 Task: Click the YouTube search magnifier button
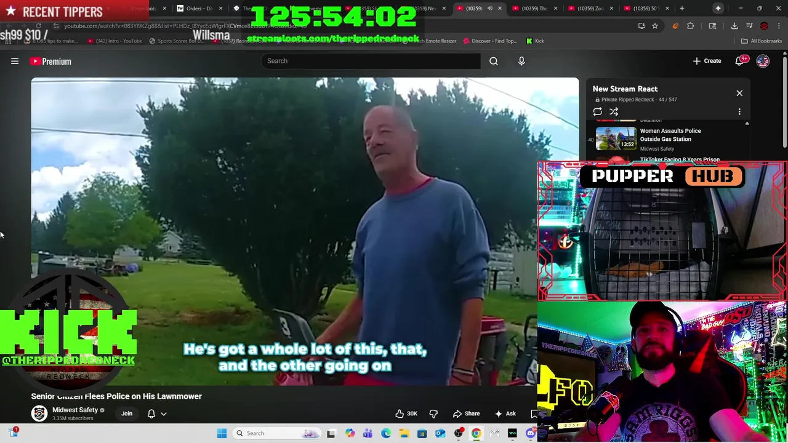pyautogui.click(x=494, y=61)
